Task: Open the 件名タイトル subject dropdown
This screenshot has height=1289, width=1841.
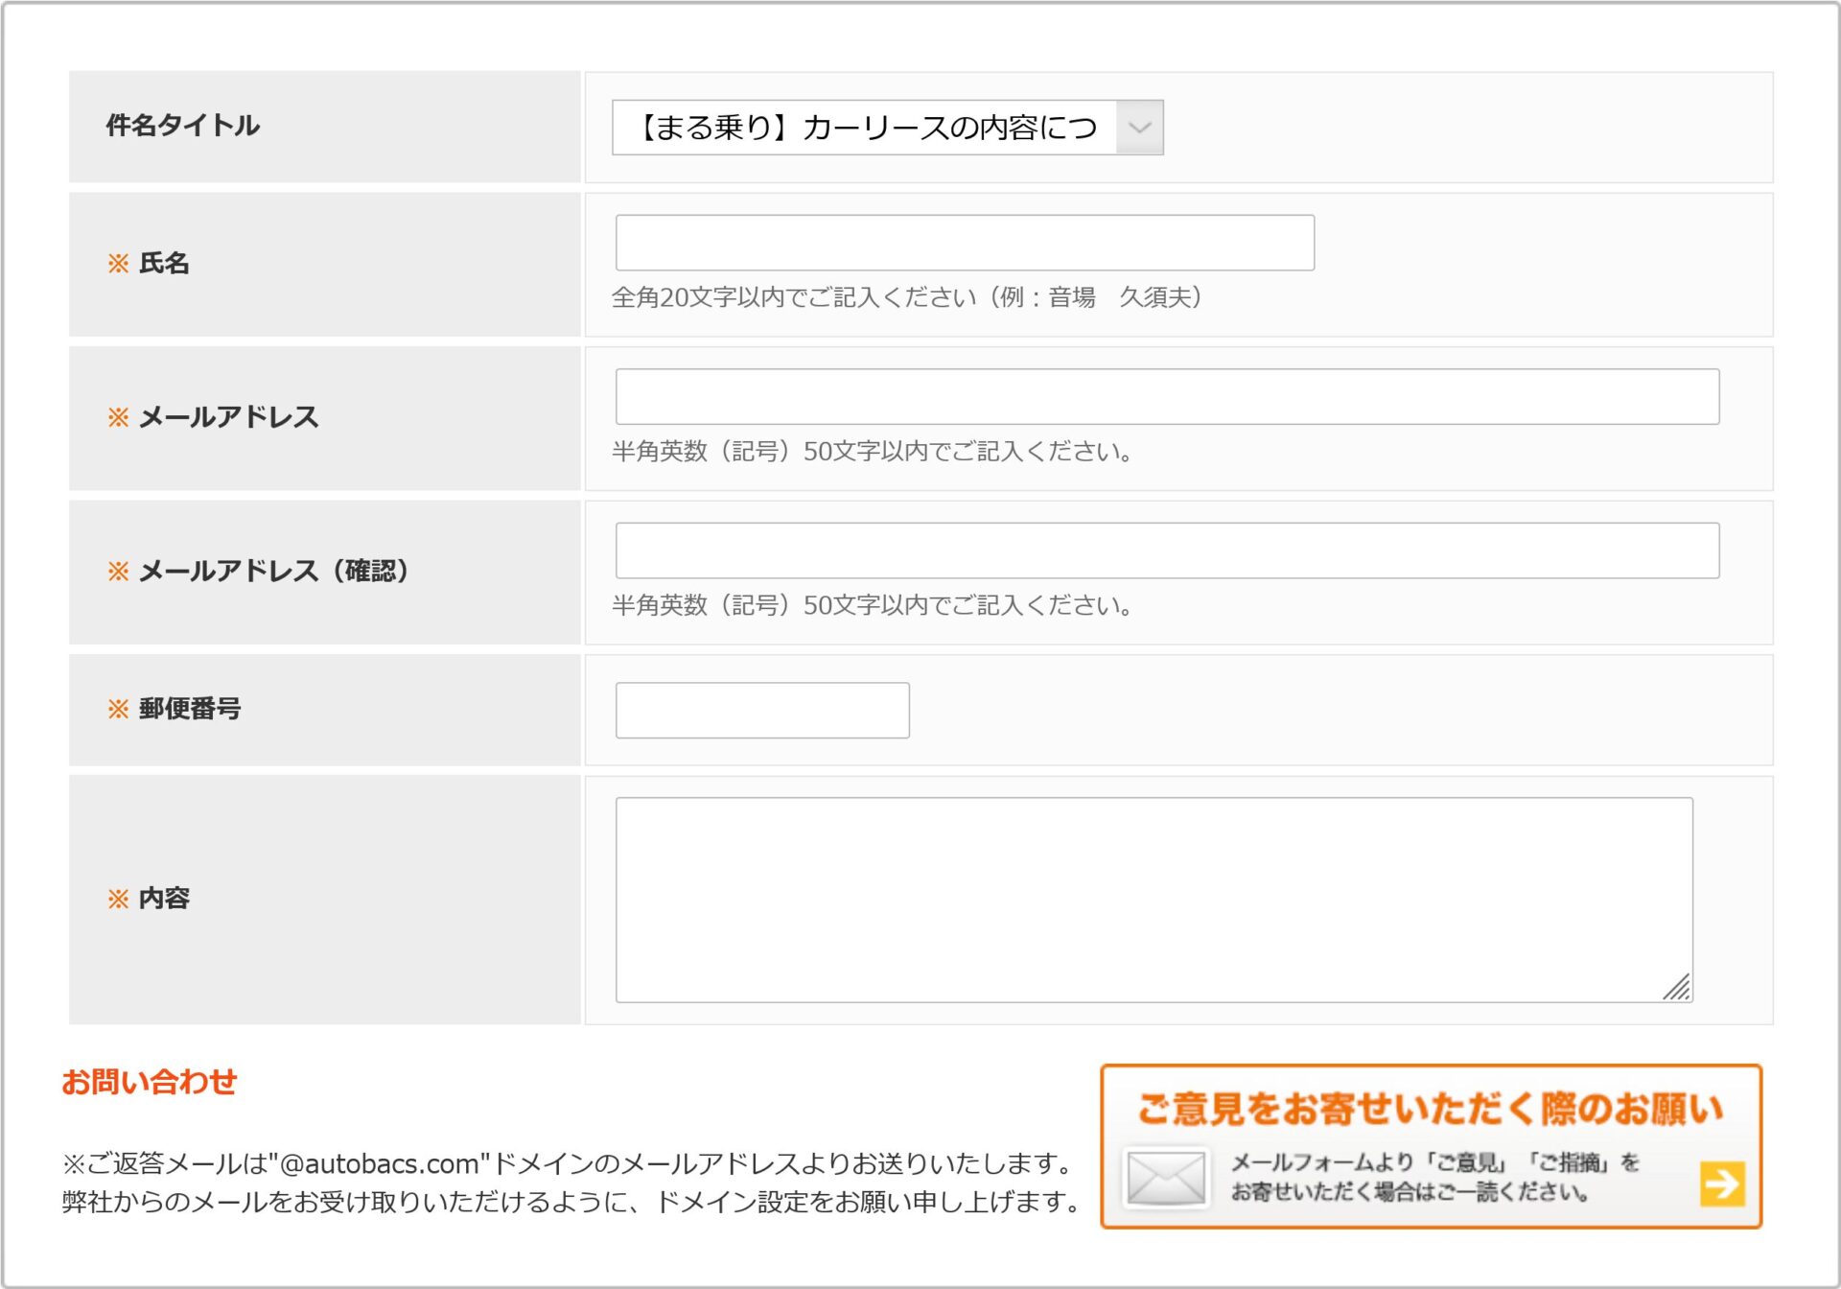Action: [x=887, y=128]
